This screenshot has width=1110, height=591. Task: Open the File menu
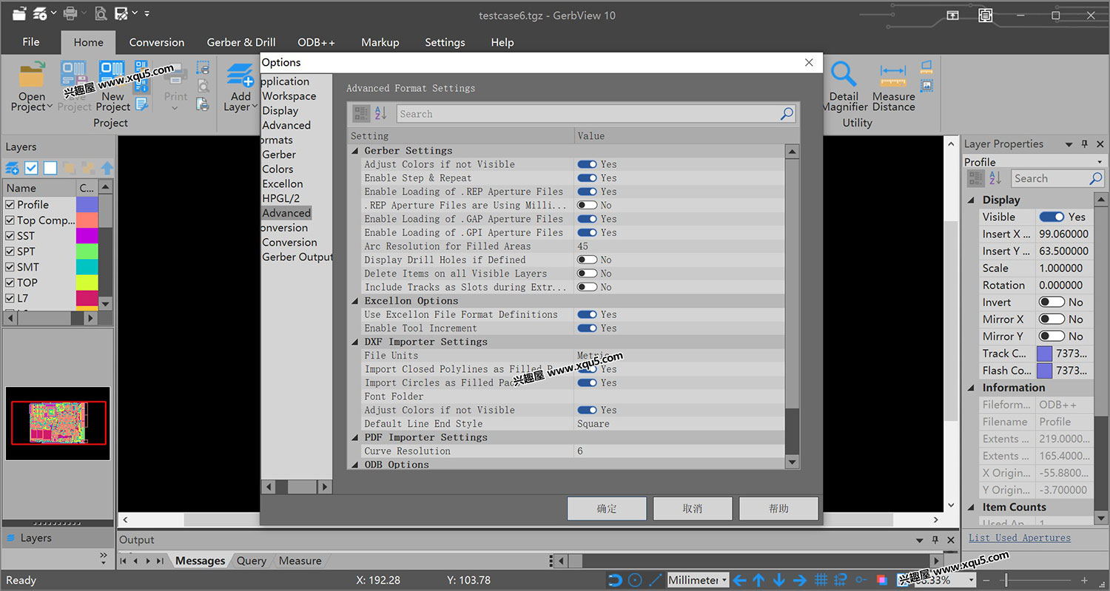coord(31,42)
